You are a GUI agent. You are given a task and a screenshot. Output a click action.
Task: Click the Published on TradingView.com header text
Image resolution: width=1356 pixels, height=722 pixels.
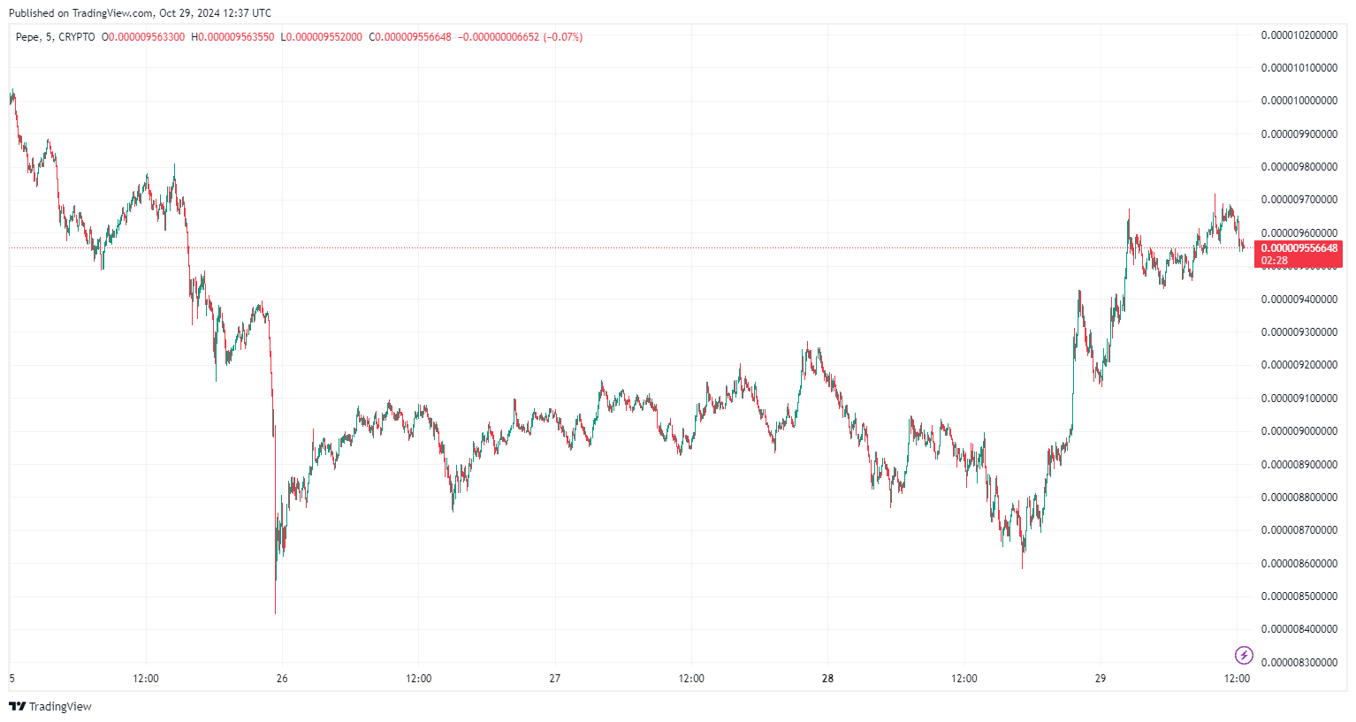pyautogui.click(x=140, y=13)
